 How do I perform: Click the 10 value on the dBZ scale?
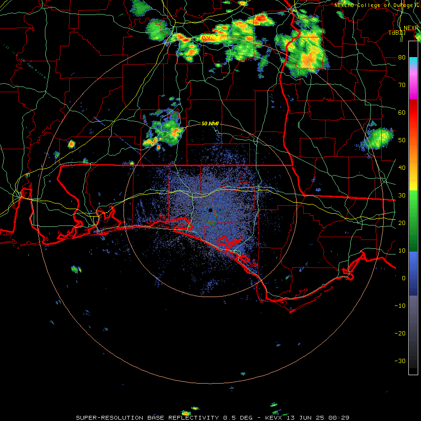point(402,251)
